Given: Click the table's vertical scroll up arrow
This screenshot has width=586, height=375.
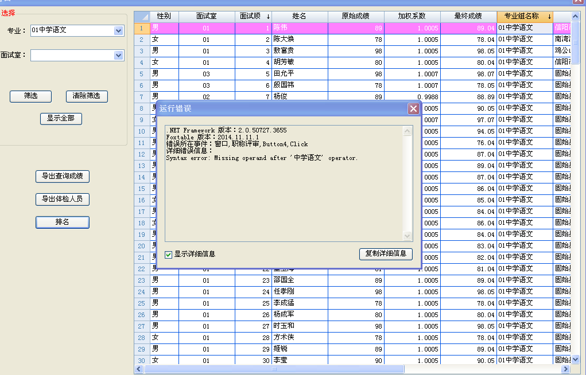Looking at the screenshot, I should (x=576, y=16).
